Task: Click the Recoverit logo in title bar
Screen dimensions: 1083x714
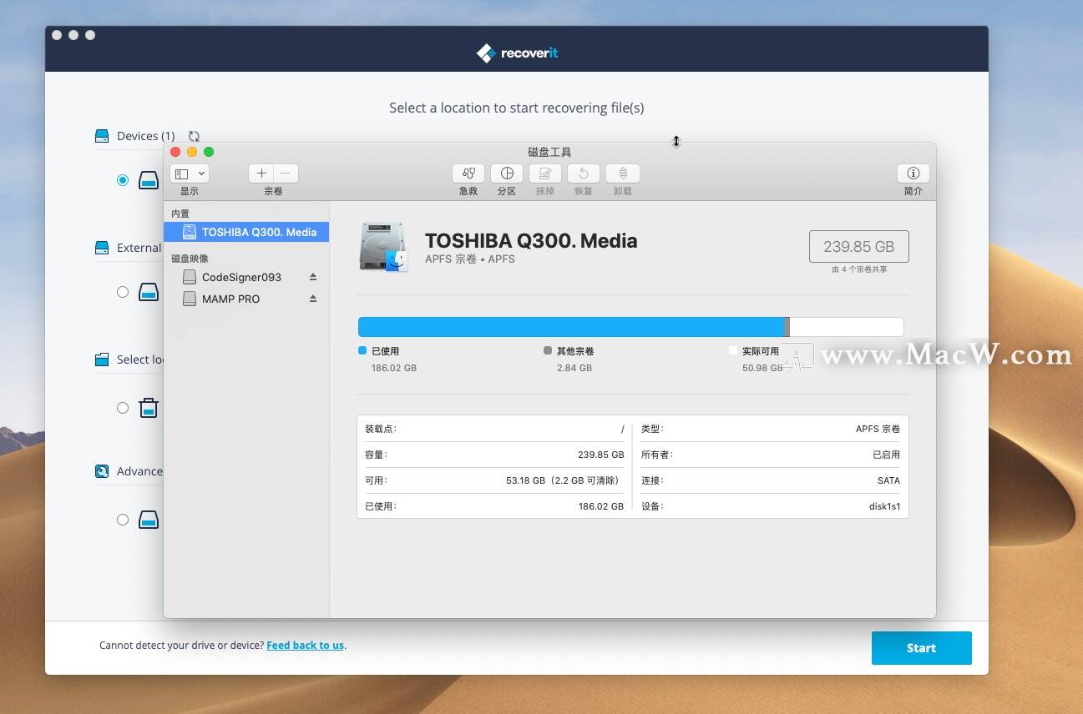Action: (x=517, y=53)
